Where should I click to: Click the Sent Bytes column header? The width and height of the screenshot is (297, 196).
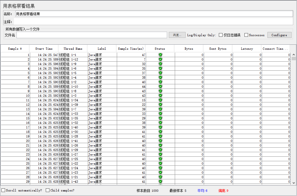point(218,49)
